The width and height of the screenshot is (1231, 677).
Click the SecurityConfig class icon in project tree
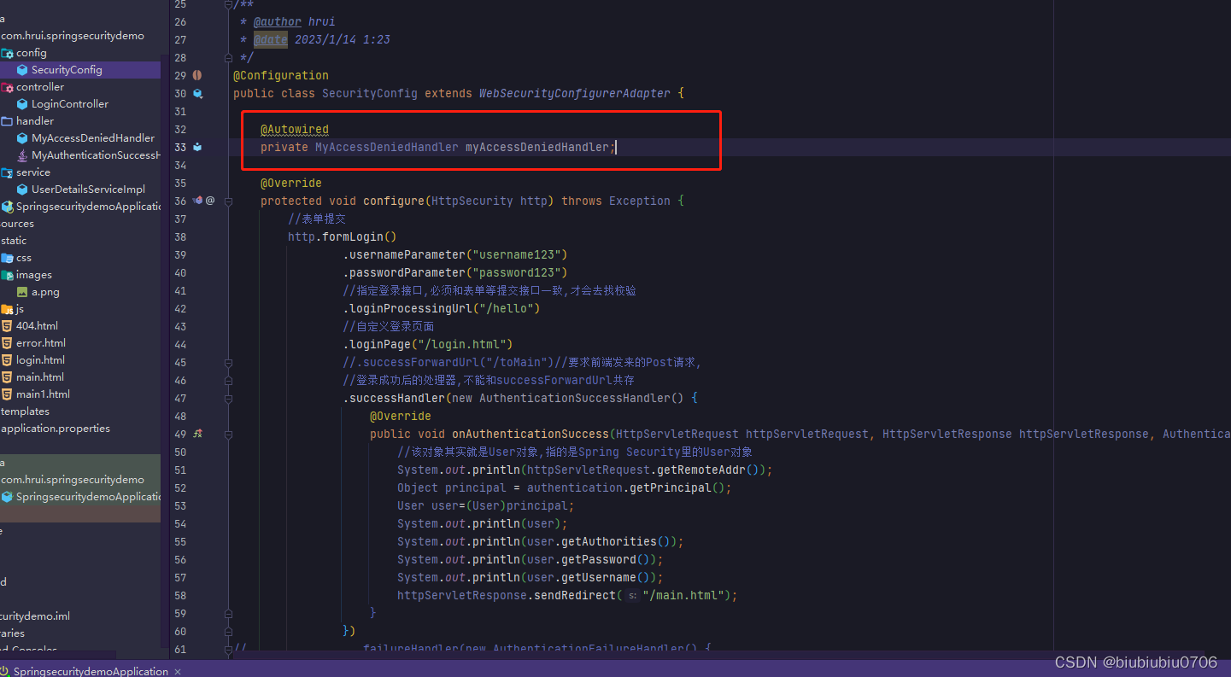22,70
